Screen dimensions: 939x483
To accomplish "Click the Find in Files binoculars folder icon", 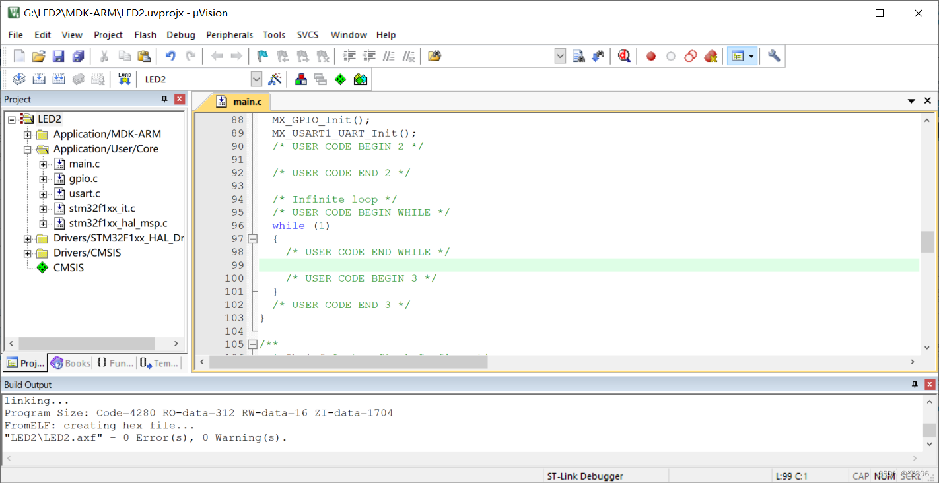I will point(434,57).
